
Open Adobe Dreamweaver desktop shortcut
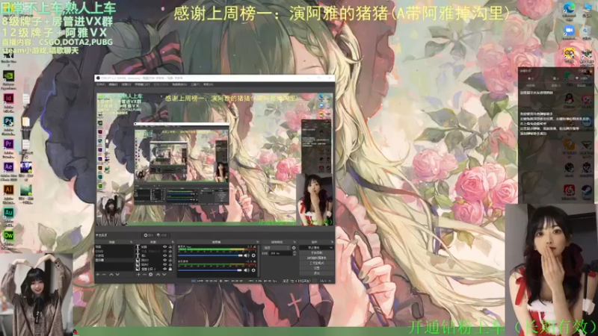8,236
